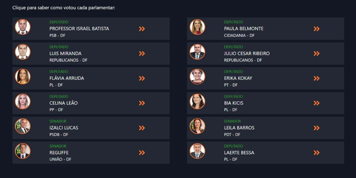The image size is (356, 178).
Task: Click the double-chevron icon for Erika Kokay
Action: pos(316,78)
